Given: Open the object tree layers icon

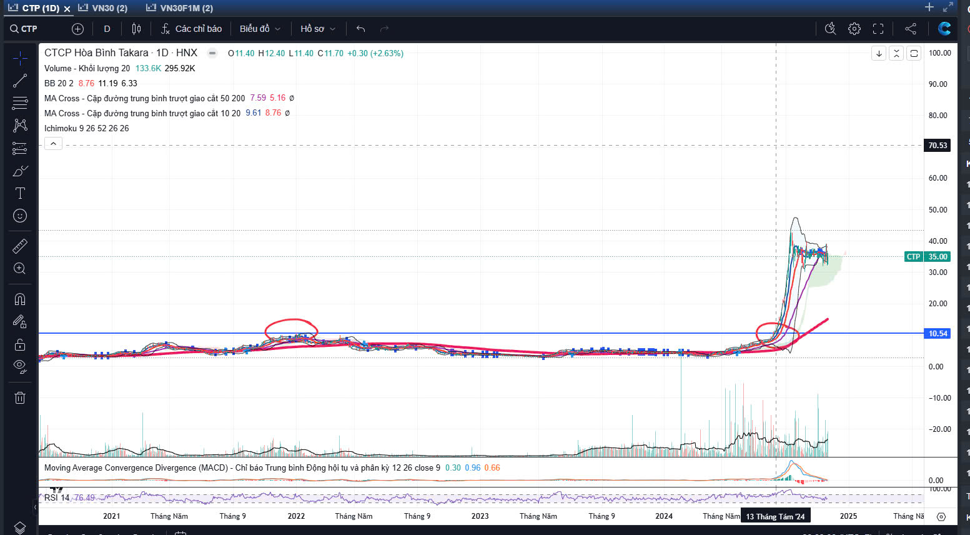Looking at the screenshot, I should click(x=20, y=527).
